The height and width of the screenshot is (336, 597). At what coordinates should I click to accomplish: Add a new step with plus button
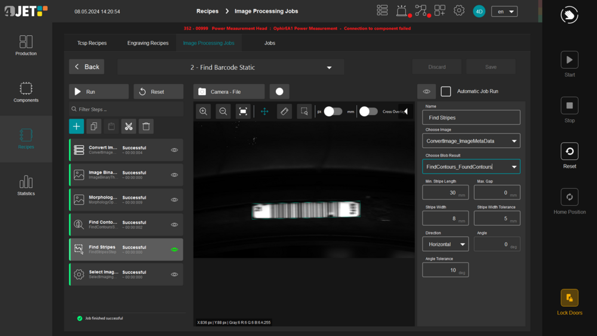coord(76,126)
